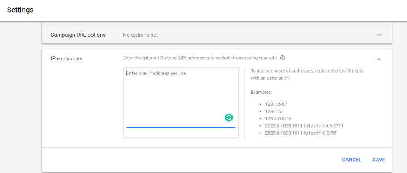The height and width of the screenshot is (173, 407).
Task: Click the Settings page heading
Action: pyautogui.click(x=20, y=10)
